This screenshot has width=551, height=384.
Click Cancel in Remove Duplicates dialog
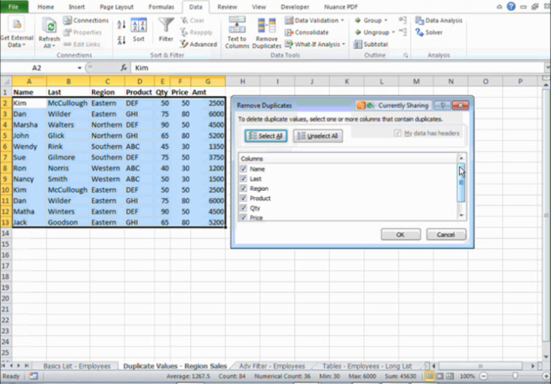pos(446,235)
